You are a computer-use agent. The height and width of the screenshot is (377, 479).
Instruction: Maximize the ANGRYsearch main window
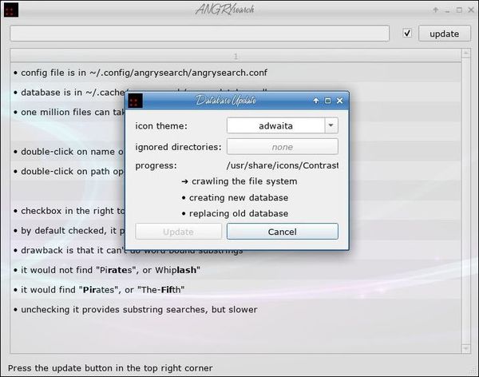coord(459,10)
